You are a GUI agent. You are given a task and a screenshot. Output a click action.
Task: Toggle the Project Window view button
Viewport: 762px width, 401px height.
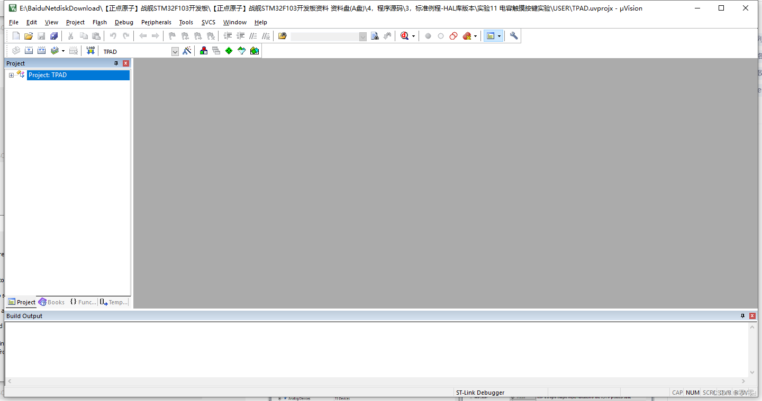[491, 36]
